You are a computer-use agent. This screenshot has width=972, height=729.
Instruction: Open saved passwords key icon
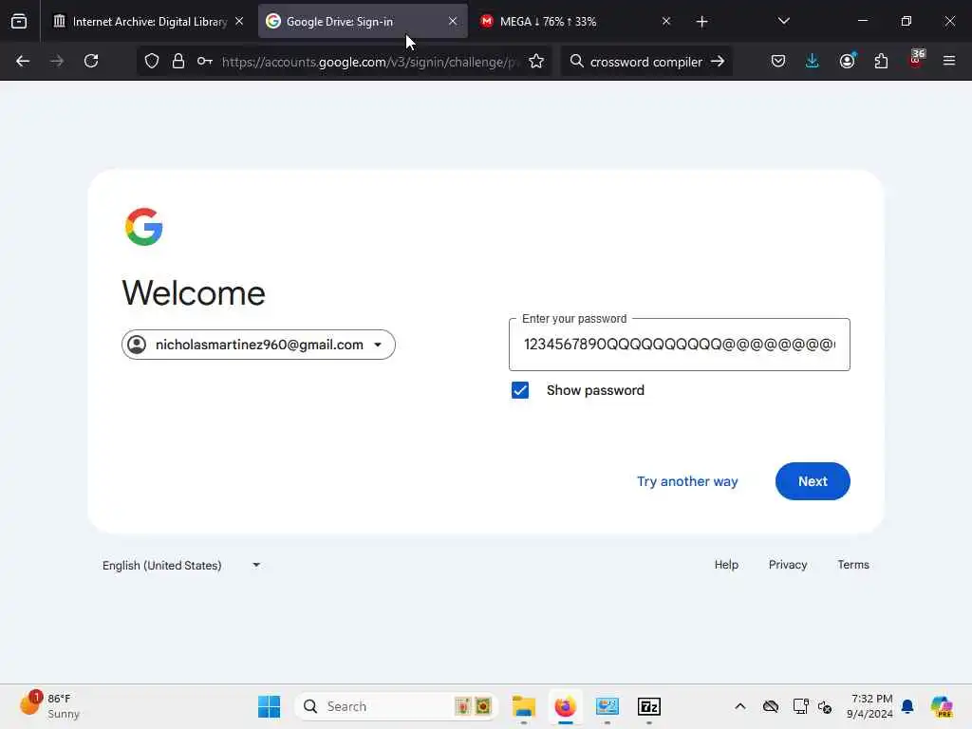[x=205, y=61]
